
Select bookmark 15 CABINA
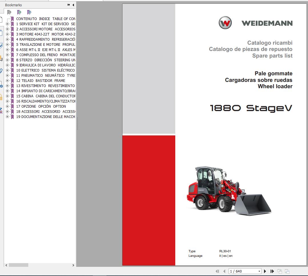[x=46, y=96]
